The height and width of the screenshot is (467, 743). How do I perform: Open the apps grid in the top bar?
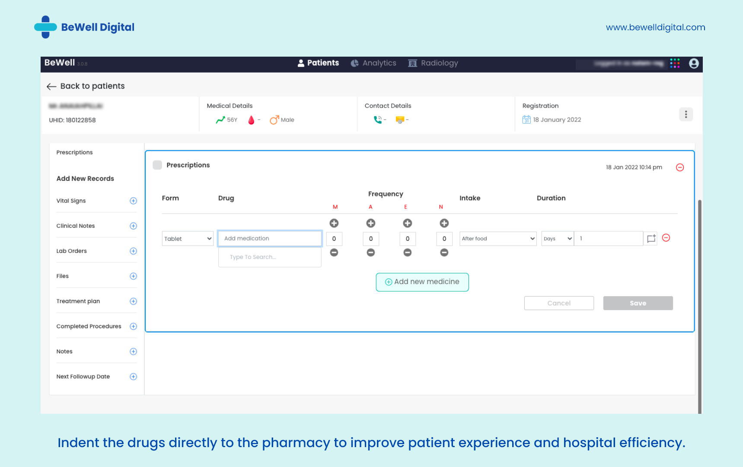(675, 63)
